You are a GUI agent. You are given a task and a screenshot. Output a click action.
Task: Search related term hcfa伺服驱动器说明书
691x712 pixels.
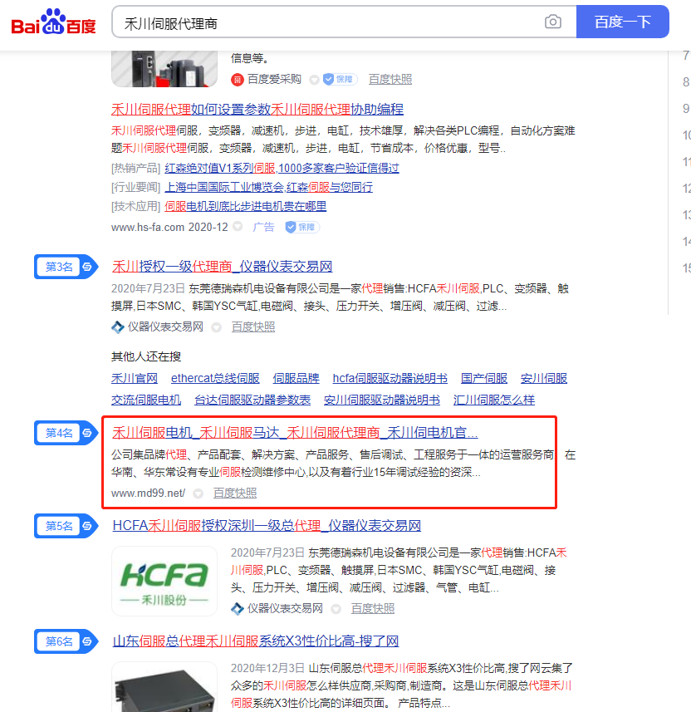[390, 378]
